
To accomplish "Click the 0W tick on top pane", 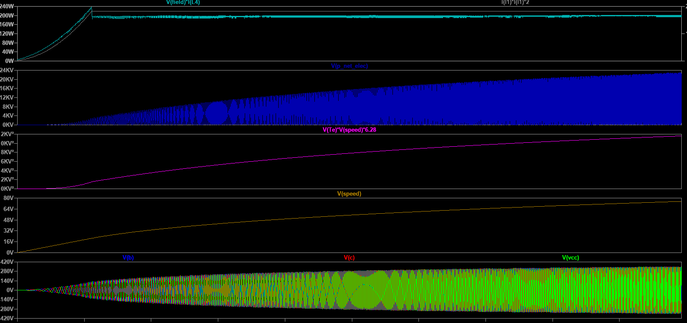I will coord(11,61).
